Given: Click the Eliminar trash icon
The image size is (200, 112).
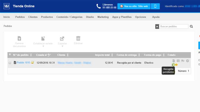Looking at the screenshot, I should pyautogui.click(x=78, y=38).
